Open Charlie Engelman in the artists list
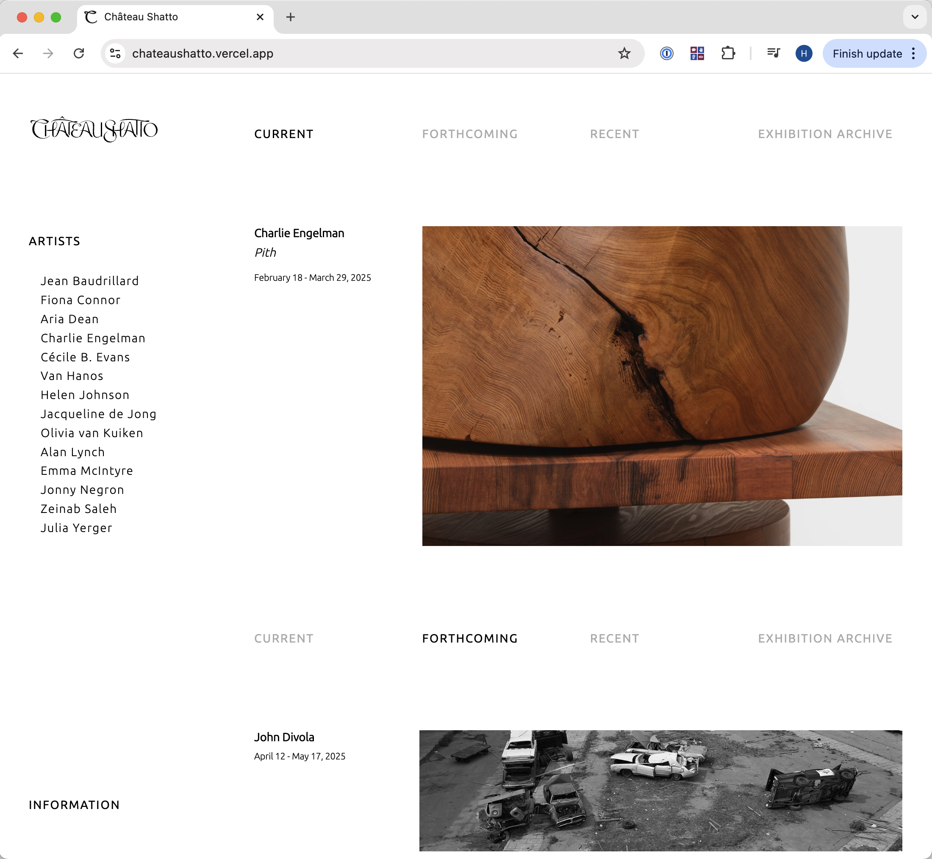This screenshot has height=859, width=932. click(93, 338)
